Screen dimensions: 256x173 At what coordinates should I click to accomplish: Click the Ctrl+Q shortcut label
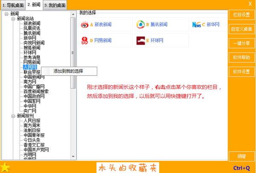(x=241, y=168)
